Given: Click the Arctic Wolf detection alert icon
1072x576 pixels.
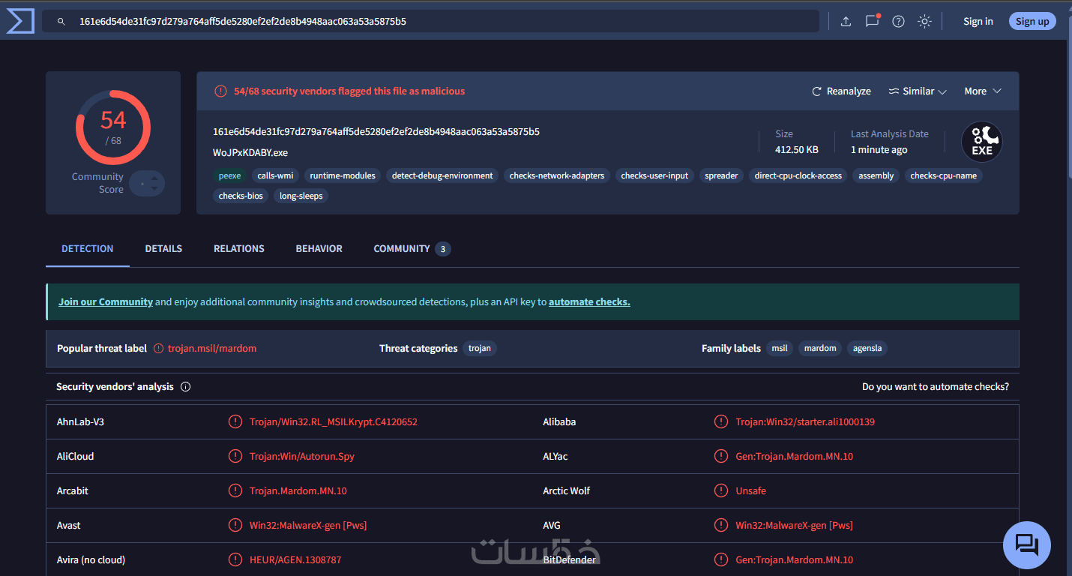Looking at the screenshot, I should coord(721,491).
